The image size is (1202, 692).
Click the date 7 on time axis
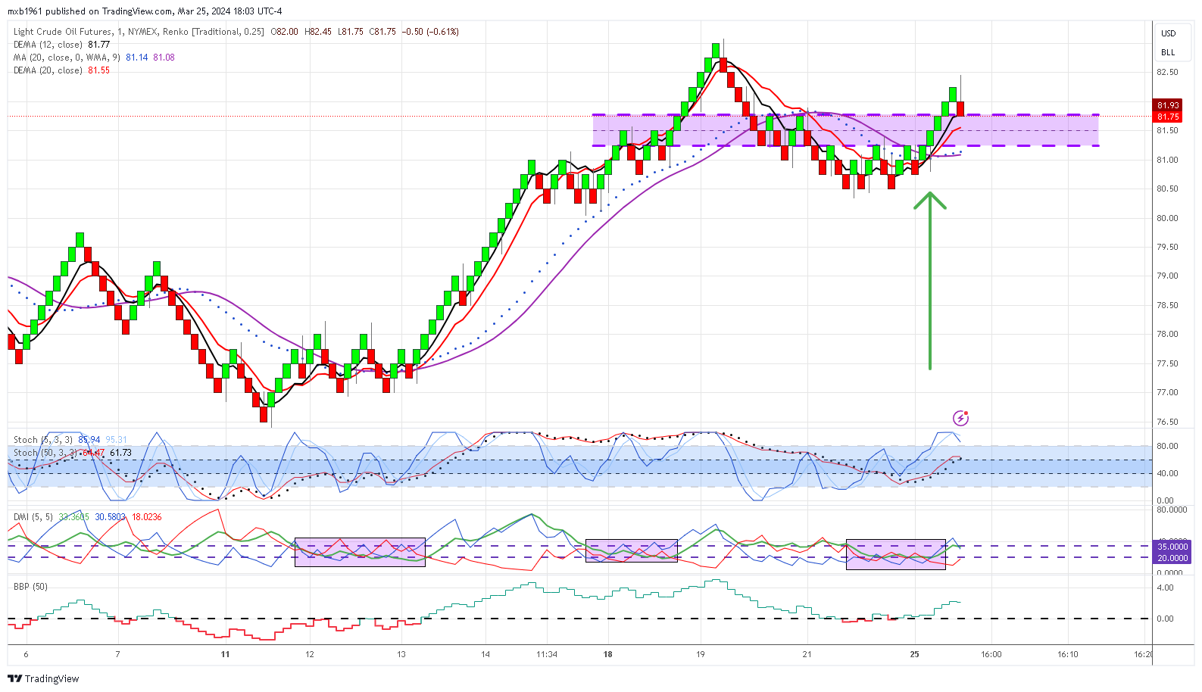pos(117,655)
